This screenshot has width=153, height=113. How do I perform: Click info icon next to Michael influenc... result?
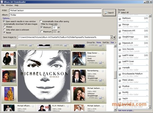click(x=33, y=106)
